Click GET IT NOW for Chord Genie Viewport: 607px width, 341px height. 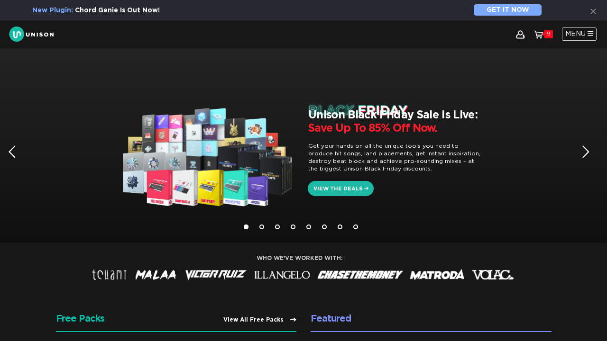pyautogui.click(x=507, y=9)
